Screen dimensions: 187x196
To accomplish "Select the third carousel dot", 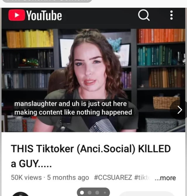I will click(x=97, y=192).
